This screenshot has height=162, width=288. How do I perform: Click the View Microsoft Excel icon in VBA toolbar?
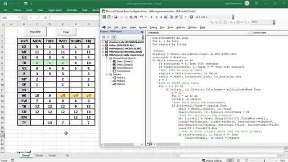tap(104, 17)
